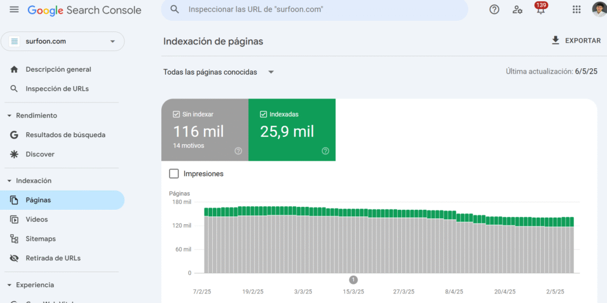Click the chart annotation marker labeled 1

pyautogui.click(x=353, y=280)
